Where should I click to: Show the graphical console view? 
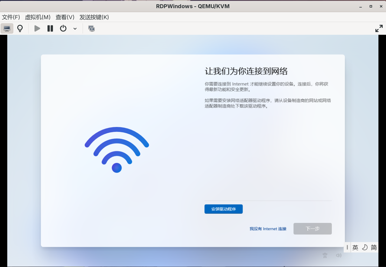[x=7, y=28]
